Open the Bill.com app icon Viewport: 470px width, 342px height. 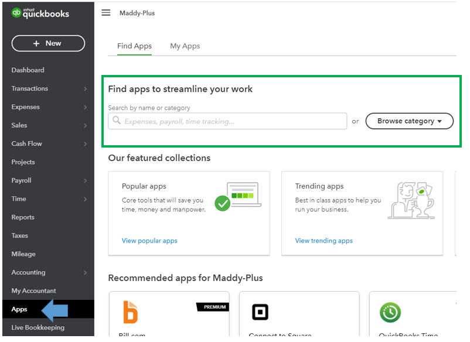[x=131, y=312]
